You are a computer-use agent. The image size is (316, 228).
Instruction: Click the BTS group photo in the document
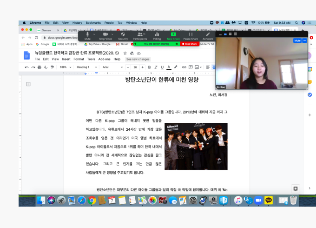[196, 146]
